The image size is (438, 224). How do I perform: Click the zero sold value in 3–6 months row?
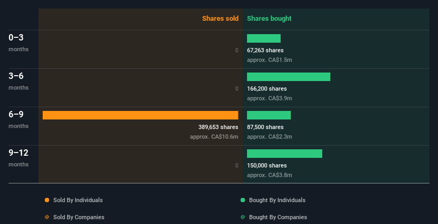pyautogui.click(x=237, y=89)
